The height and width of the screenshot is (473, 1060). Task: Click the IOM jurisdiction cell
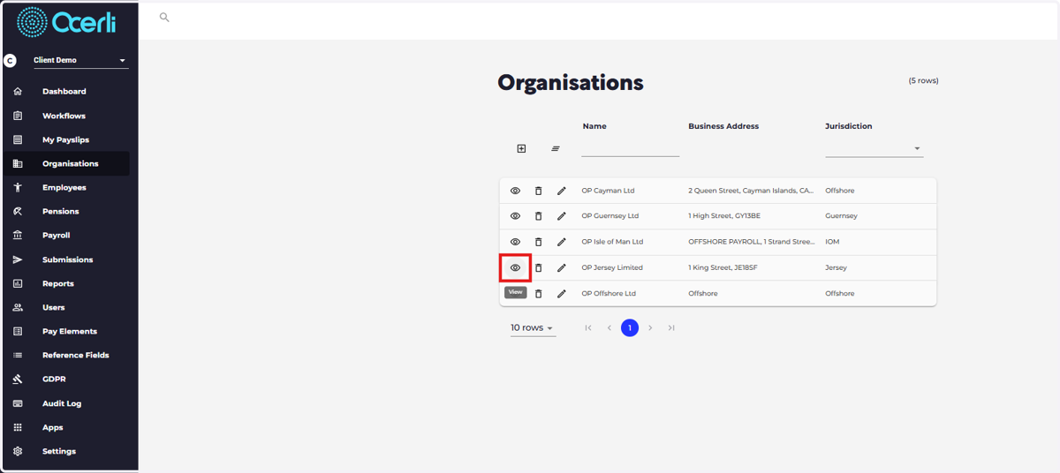[x=832, y=242]
